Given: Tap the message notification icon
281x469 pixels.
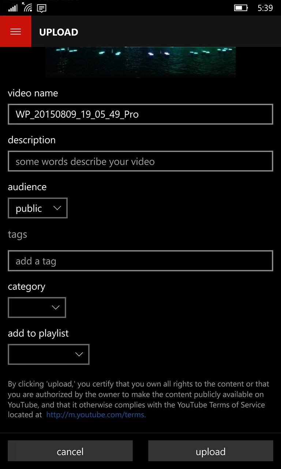Looking at the screenshot, I should (42, 8).
